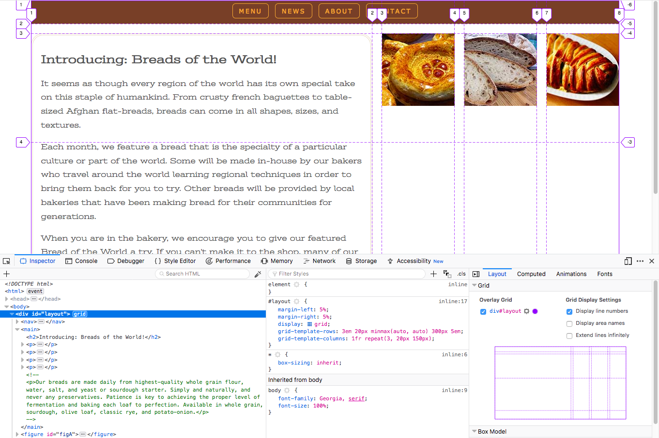Click the sliced rye bread image
This screenshot has height=438, width=659.
[500, 70]
